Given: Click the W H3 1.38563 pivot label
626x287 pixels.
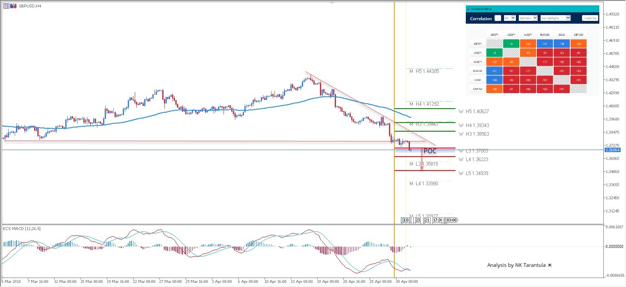Looking at the screenshot, I should tap(474, 134).
